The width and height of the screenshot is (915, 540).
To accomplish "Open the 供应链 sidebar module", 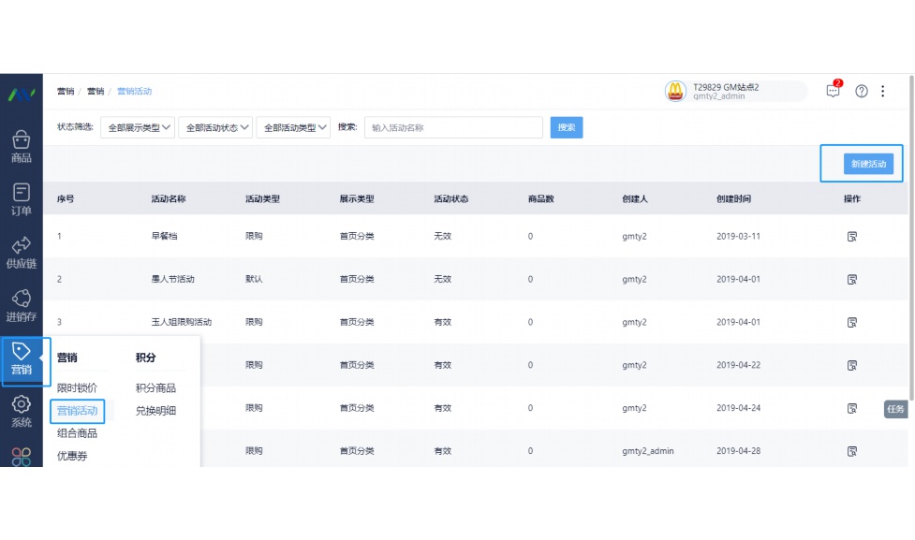I will 23,251.
